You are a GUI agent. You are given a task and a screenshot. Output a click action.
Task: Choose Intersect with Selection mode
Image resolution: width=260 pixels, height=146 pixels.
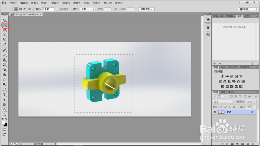click(x=30, y=9)
